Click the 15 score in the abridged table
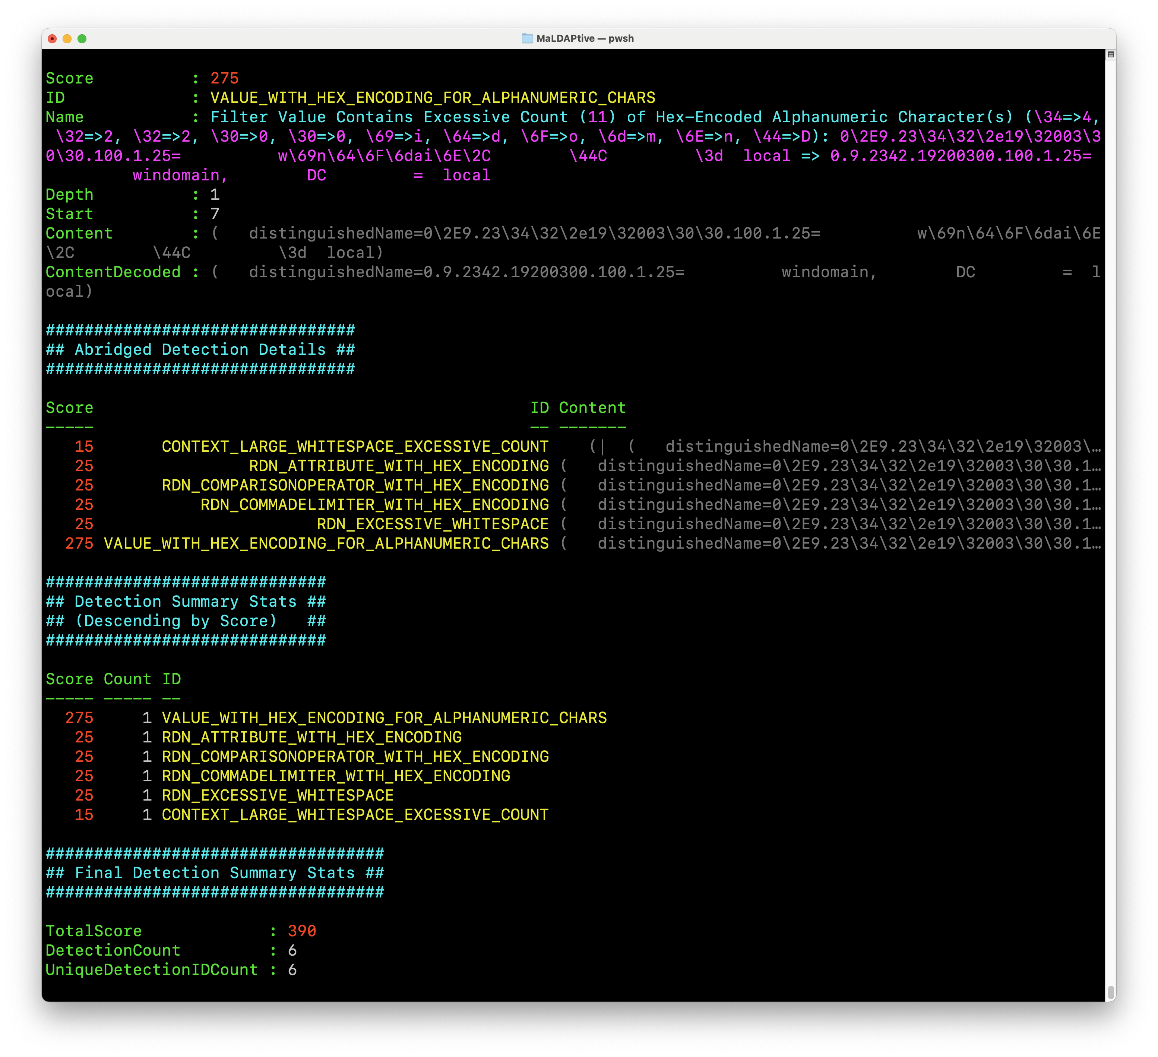The width and height of the screenshot is (1158, 1057). tap(84, 447)
